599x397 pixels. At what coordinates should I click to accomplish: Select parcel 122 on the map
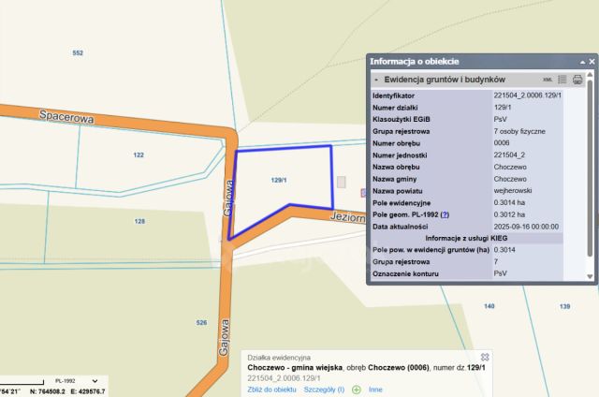point(139,154)
